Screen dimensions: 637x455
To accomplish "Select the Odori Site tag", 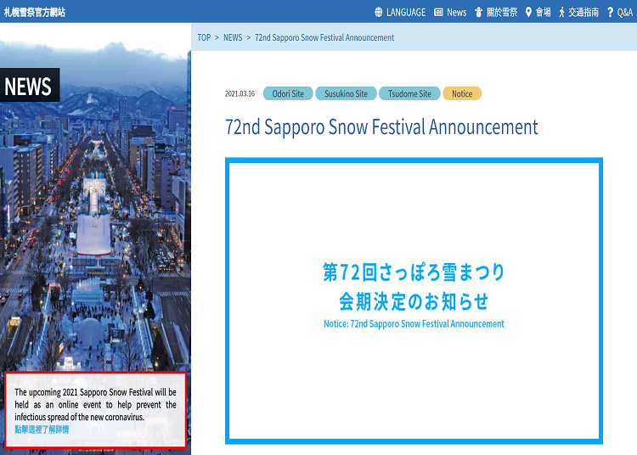I will pyautogui.click(x=288, y=93).
